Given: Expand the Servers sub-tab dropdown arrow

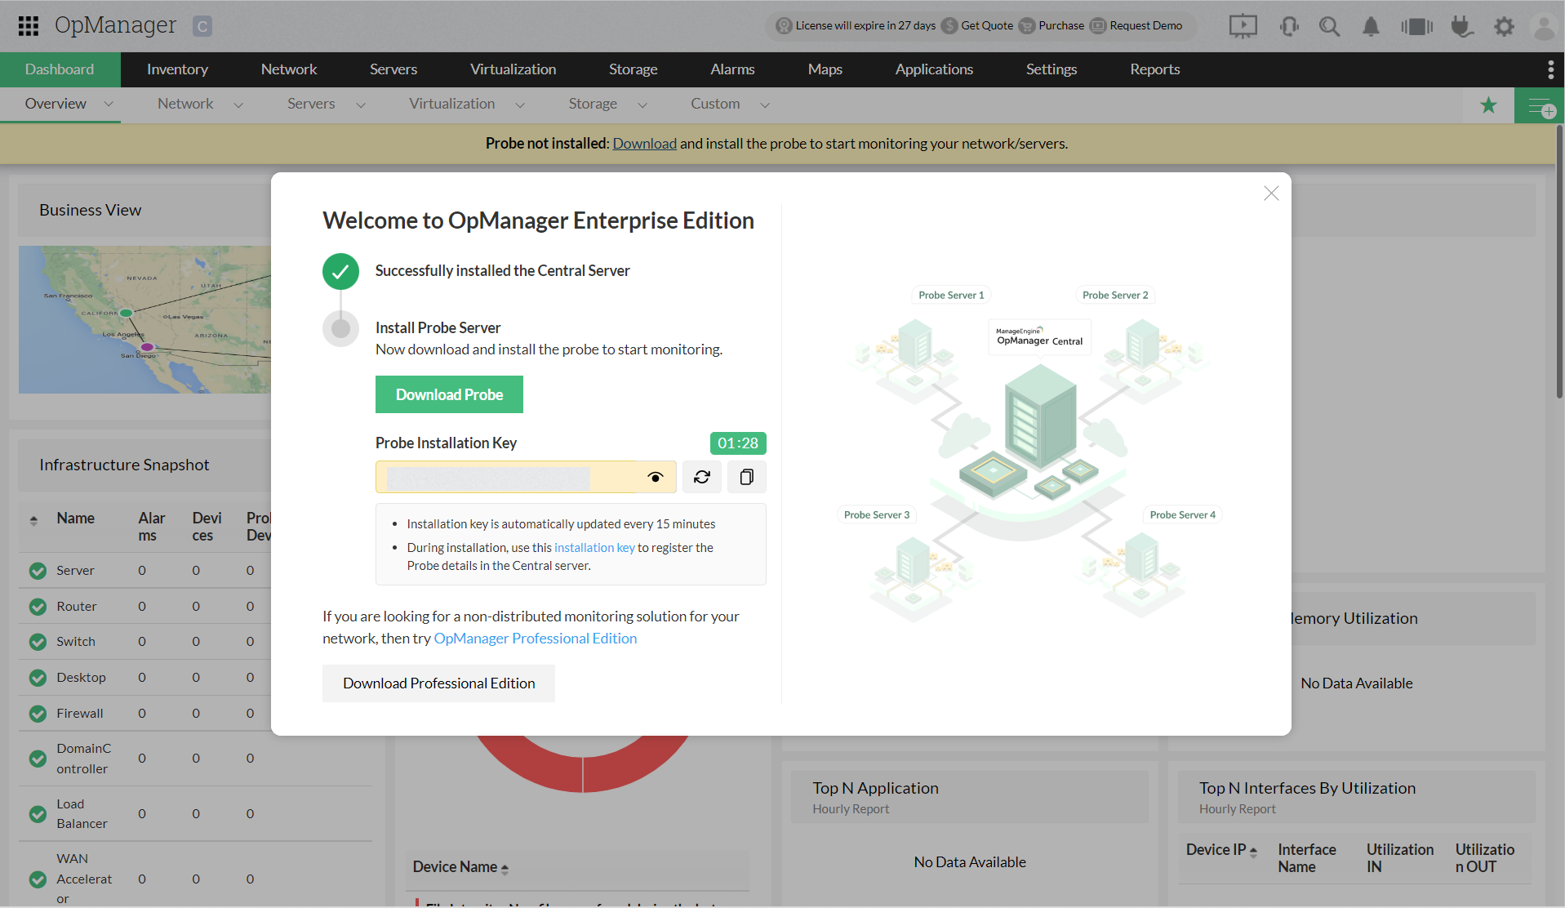Looking at the screenshot, I should [361, 105].
